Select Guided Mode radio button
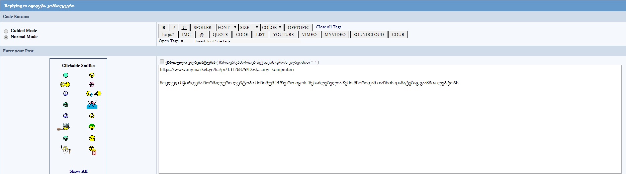The image size is (626, 174). coord(6,31)
